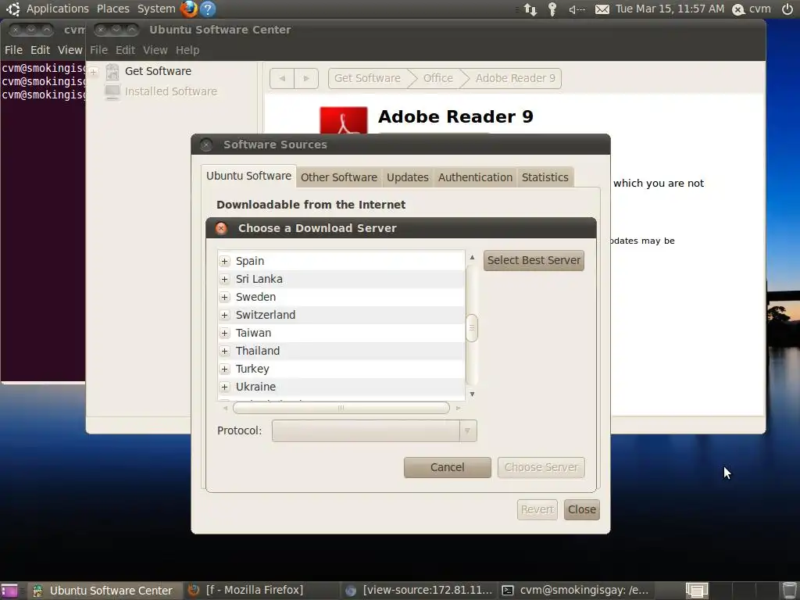Open the Help icon in top panel

(207, 9)
